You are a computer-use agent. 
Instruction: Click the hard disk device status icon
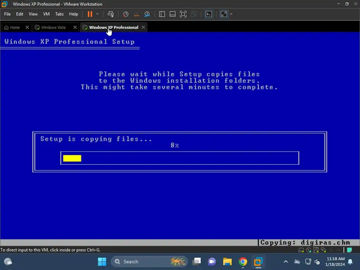pos(301,250)
